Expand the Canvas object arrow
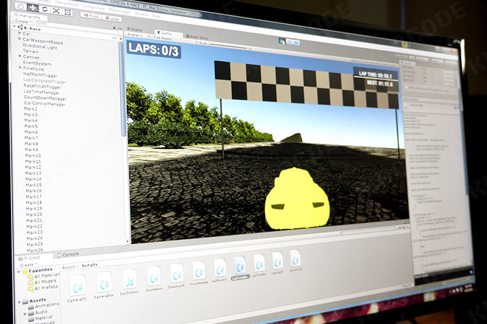Screen dimensions: 487x324 point(20,56)
